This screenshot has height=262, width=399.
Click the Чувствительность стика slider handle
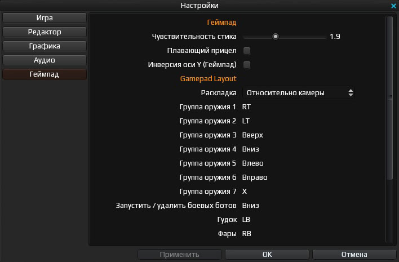(276, 37)
